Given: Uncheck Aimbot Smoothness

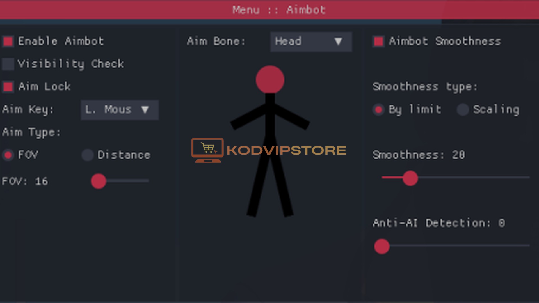Looking at the screenshot, I should pyautogui.click(x=378, y=42).
